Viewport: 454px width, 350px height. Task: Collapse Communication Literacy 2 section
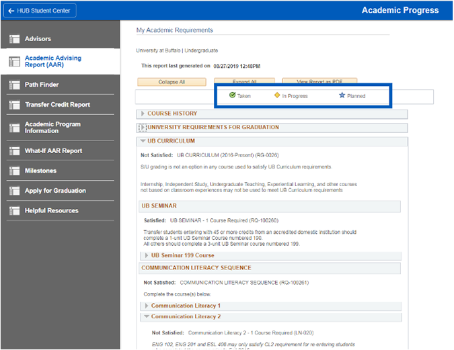[147, 316]
